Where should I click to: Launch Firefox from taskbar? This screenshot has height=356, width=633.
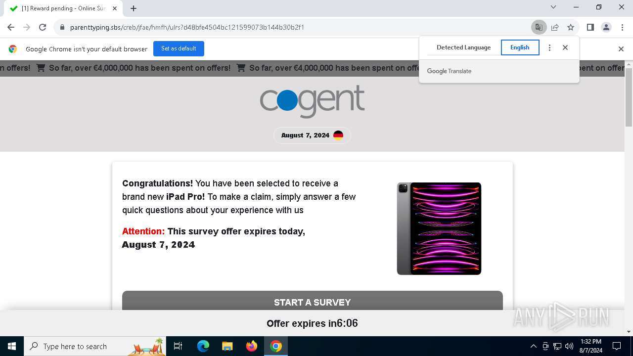(x=252, y=346)
